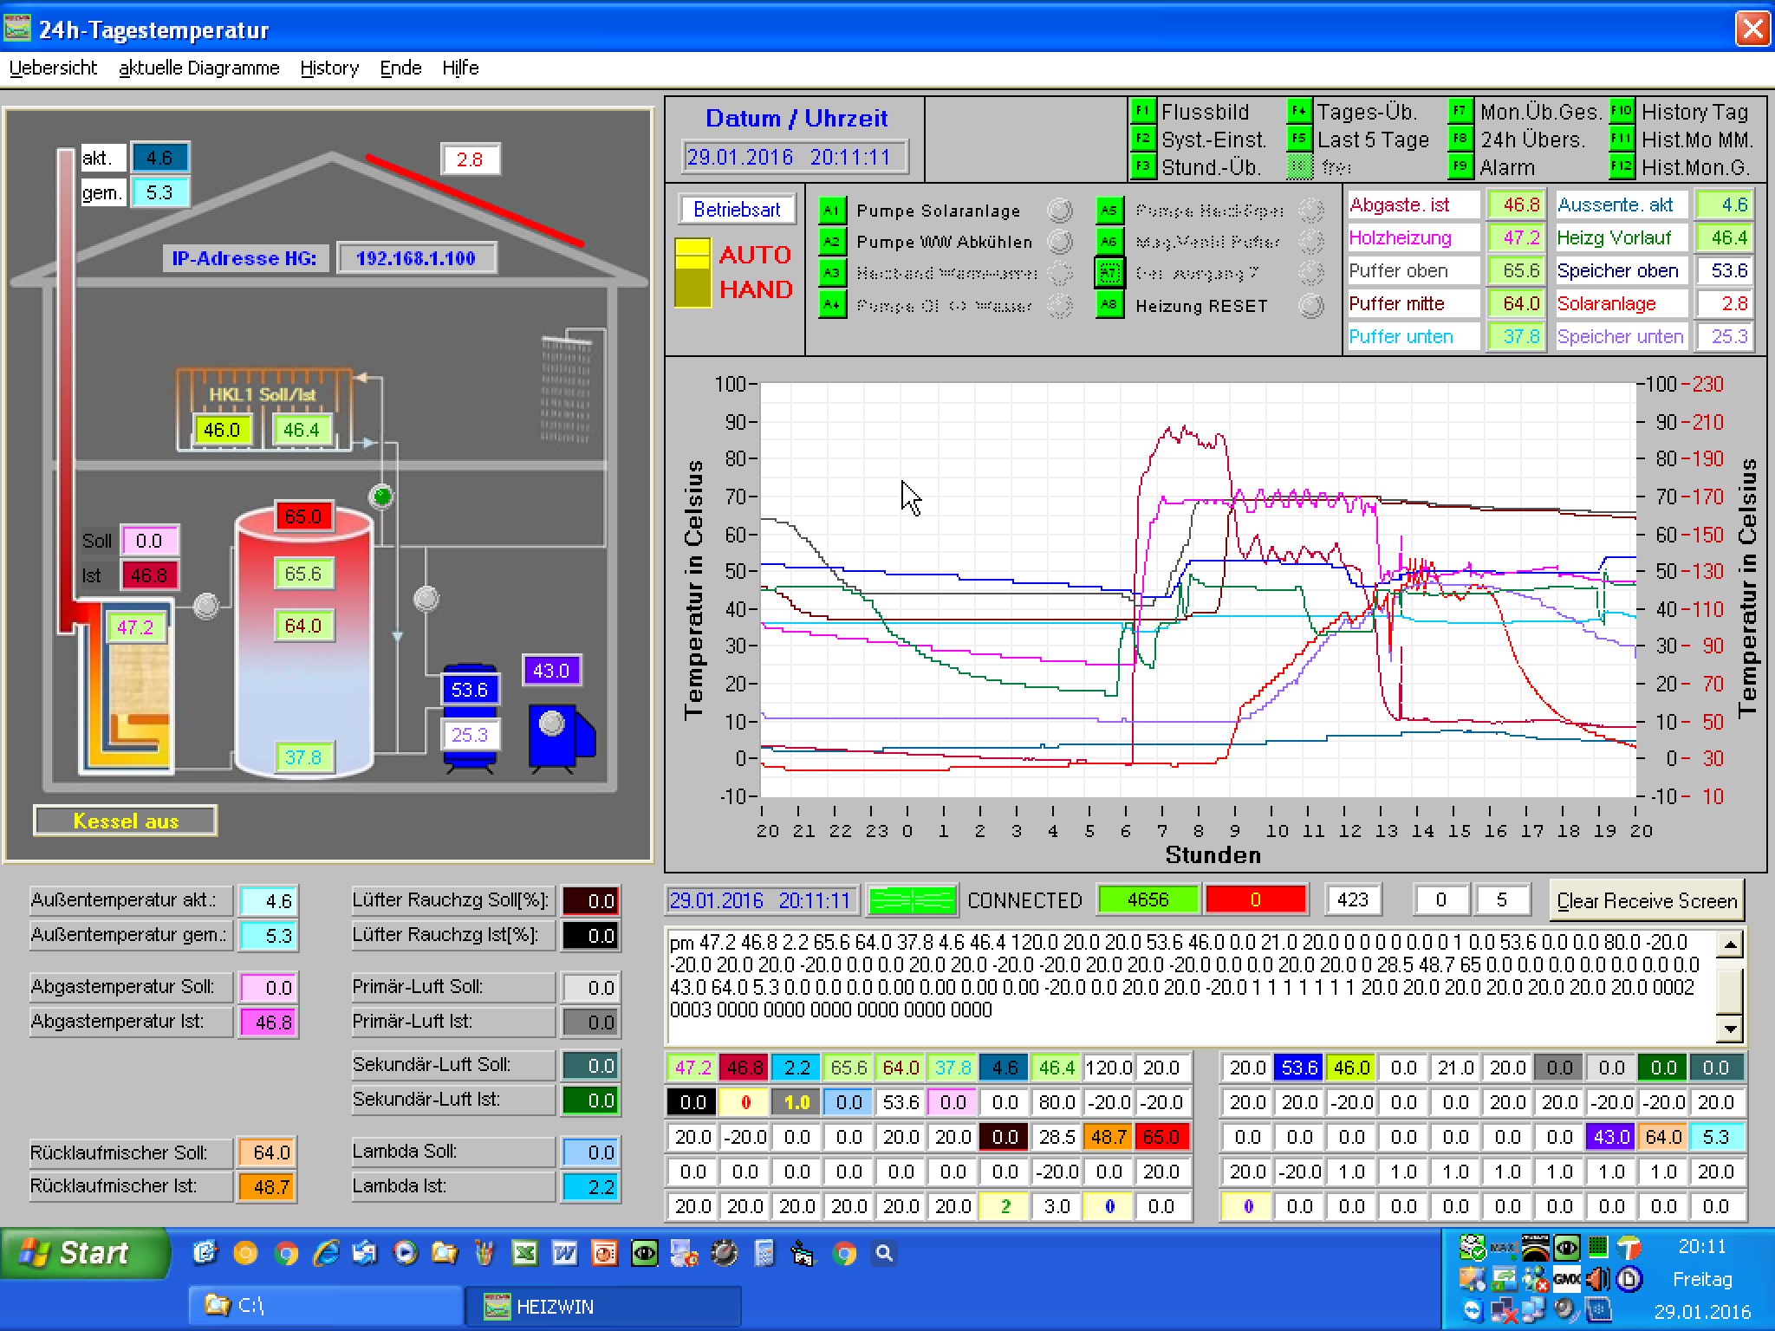Image resolution: width=1775 pixels, height=1331 pixels.
Task: Click the Kessel aus status field
Action: point(126,821)
